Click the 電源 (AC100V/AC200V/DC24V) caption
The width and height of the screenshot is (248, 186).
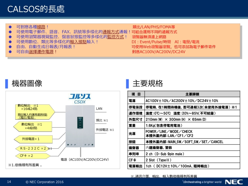tap(85, 159)
